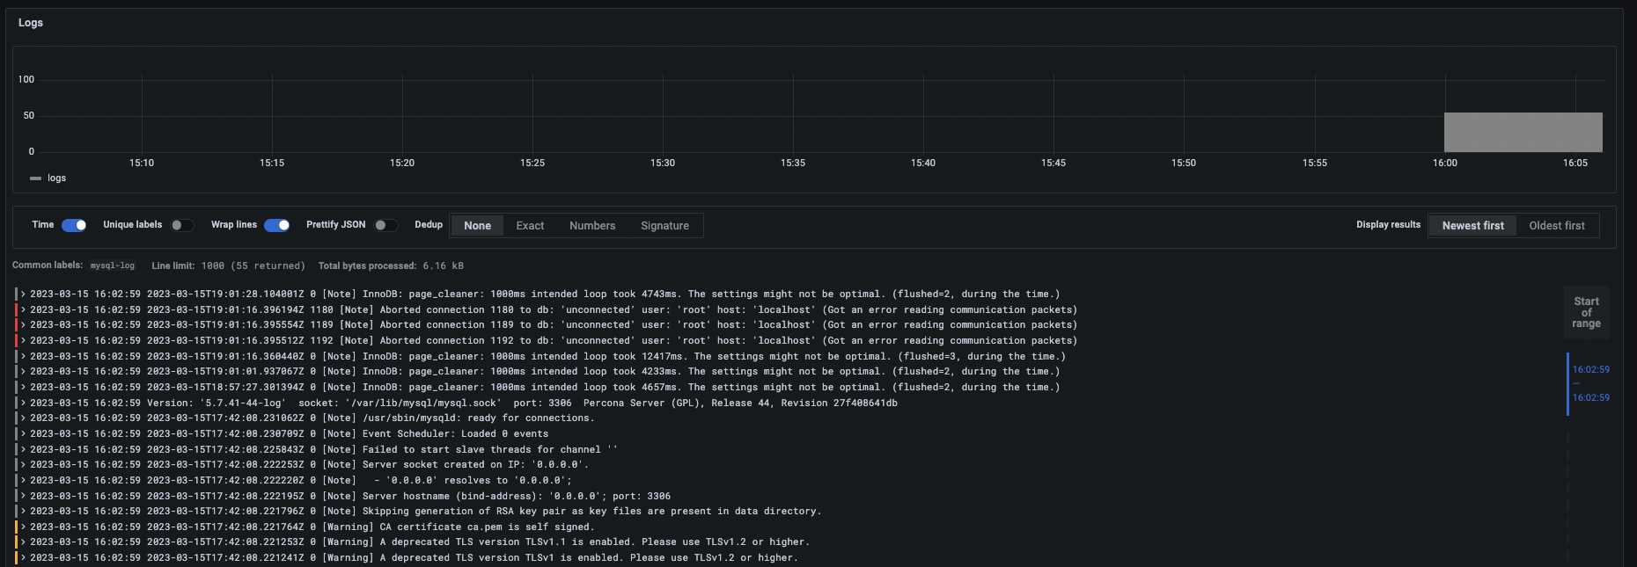Viewport: 1637px width, 567px height.
Task: Switch dedup to Signature
Action: [664, 226]
